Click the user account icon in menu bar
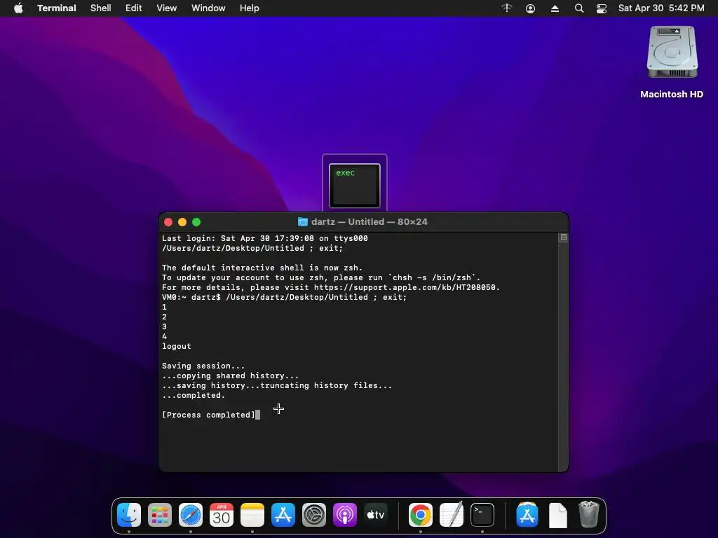Screen dimensions: 718x538 530,8
